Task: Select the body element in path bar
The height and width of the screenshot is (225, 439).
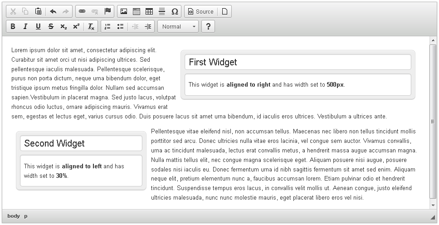Action: (x=14, y=216)
